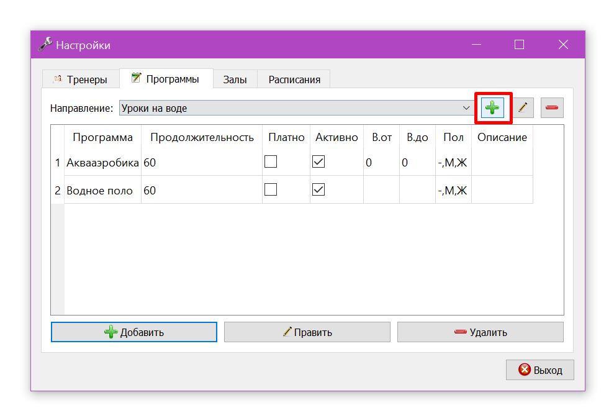Select the Водное поло program cell
Viewport: 614px width, 418px height.
tap(102, 191)
